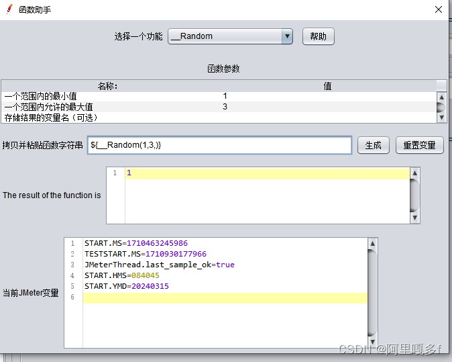Viewport: 452px width, 362px height.
Task: Click the 生成 generate button
Action: tap(374, 145)
